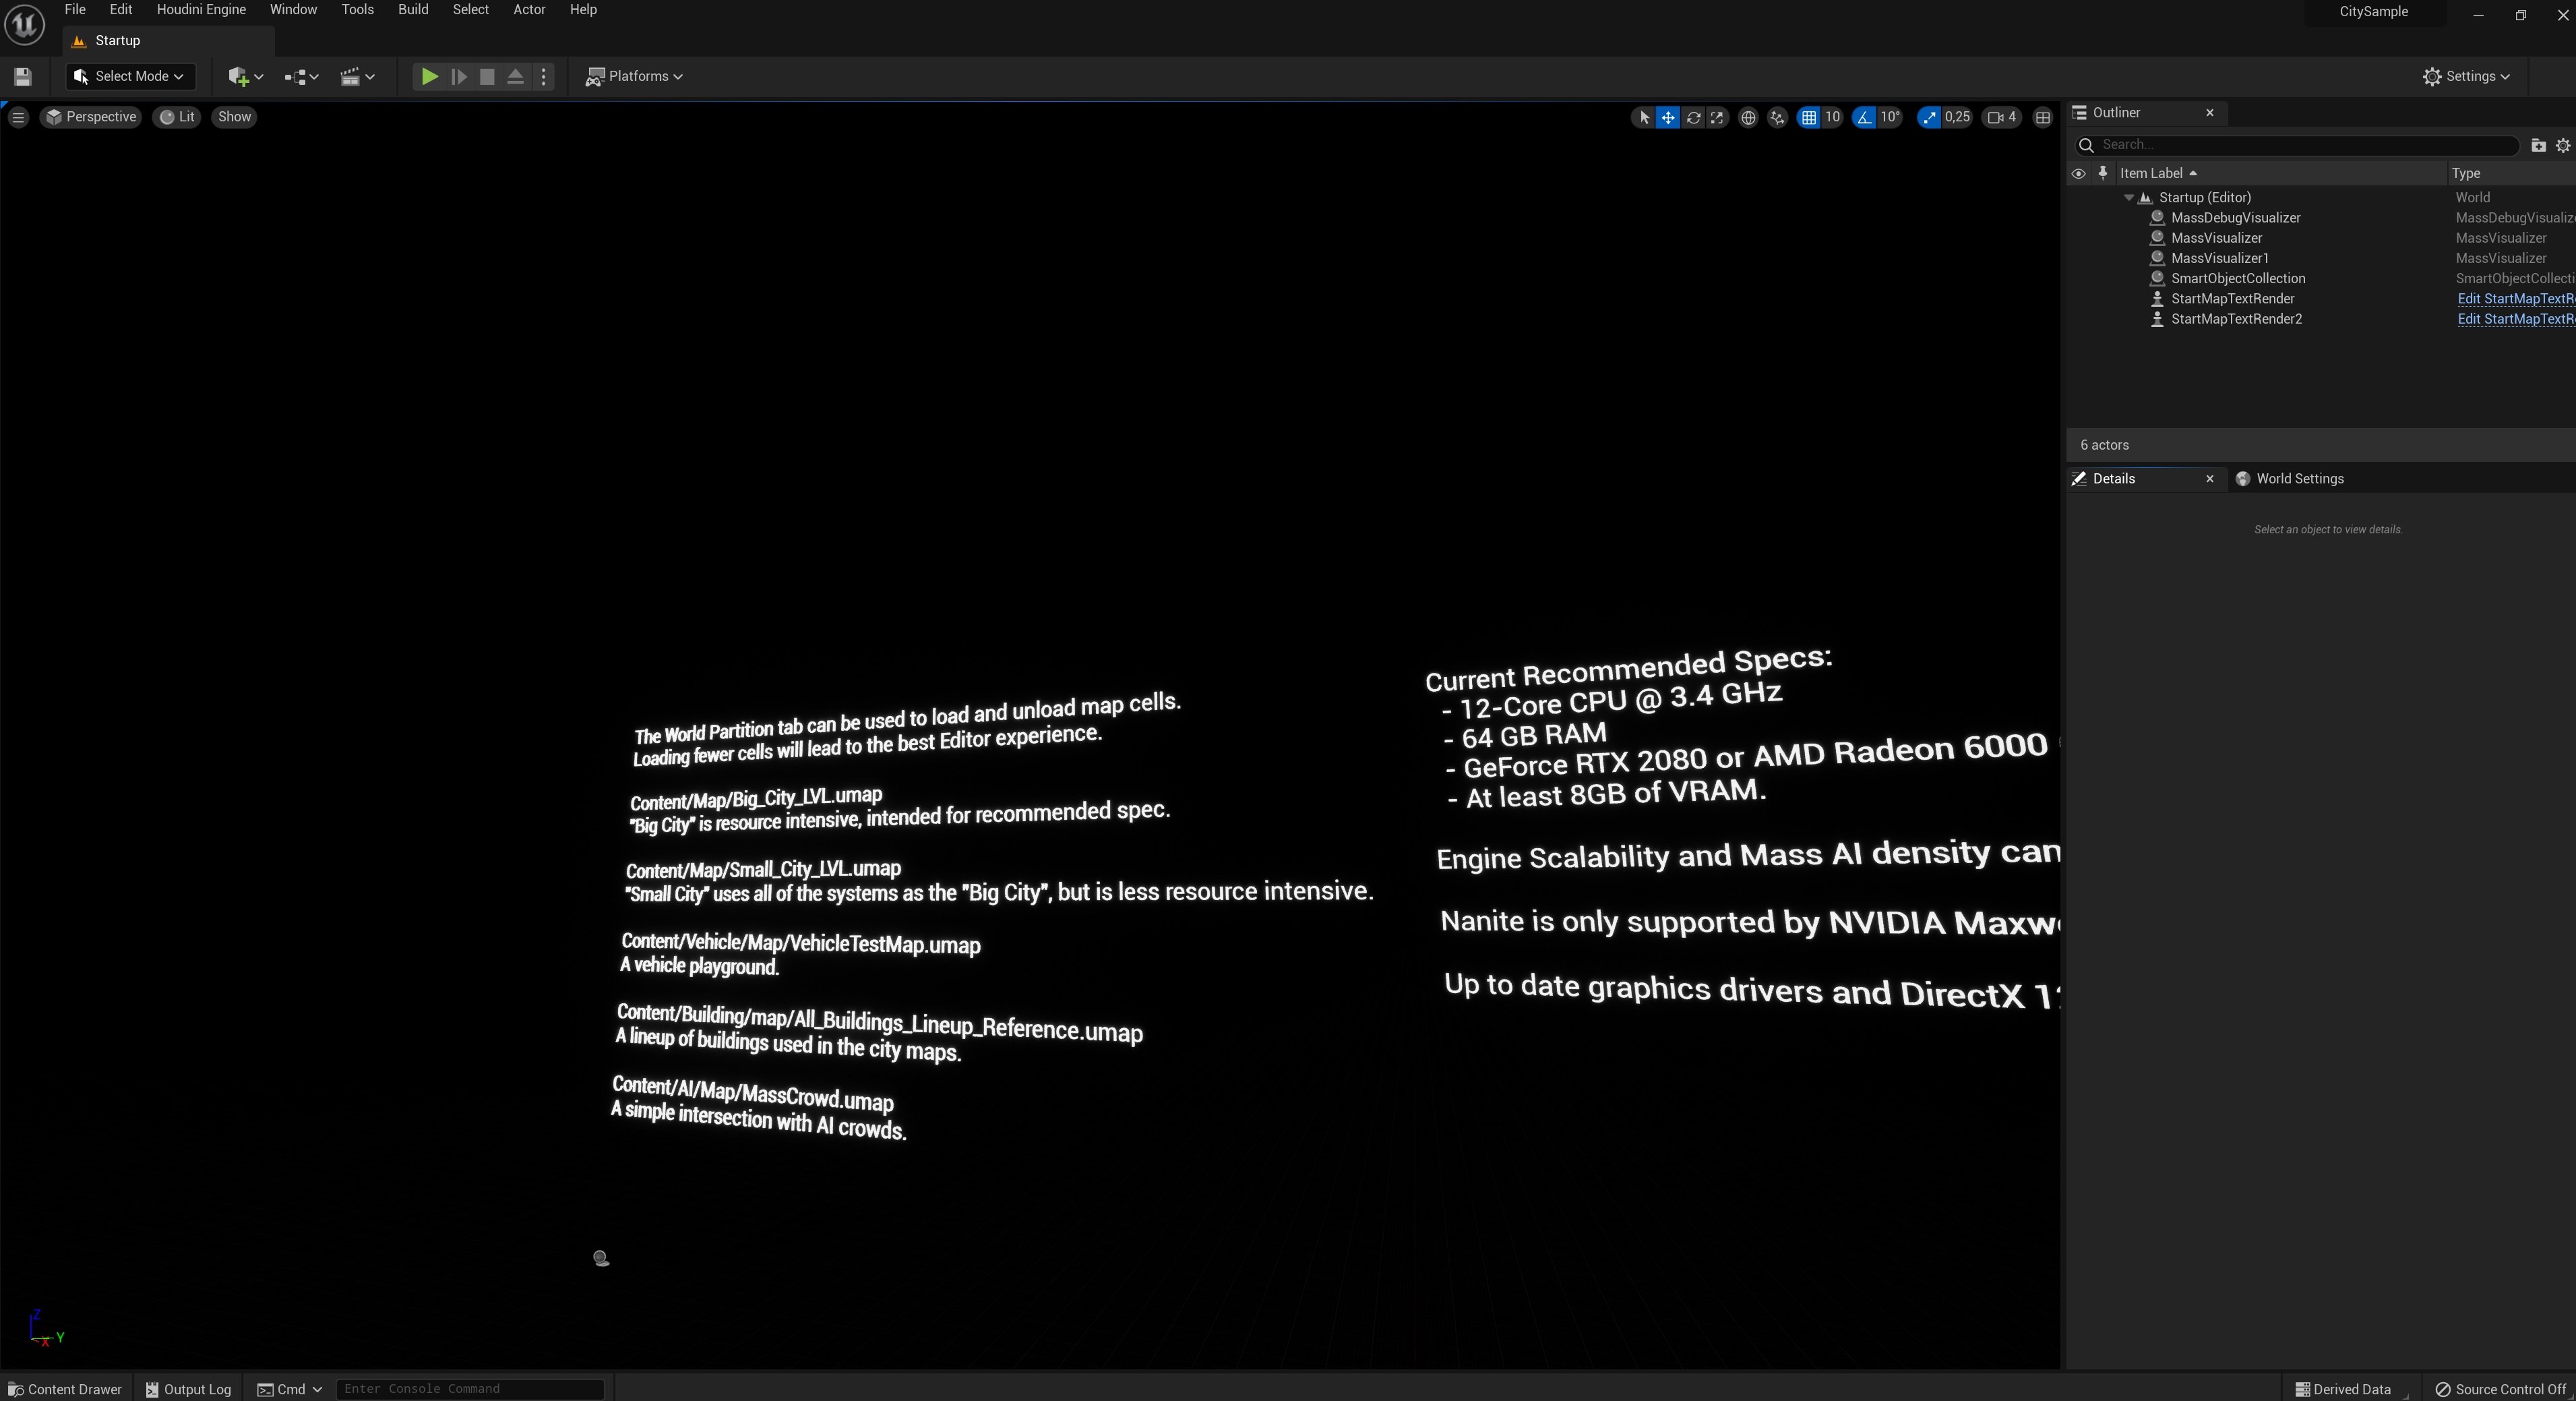Toggle grid snapping in viewport toolbar
Image resolution: width=2576 pixels, height=1401 pixels.
click(1809, 117)
